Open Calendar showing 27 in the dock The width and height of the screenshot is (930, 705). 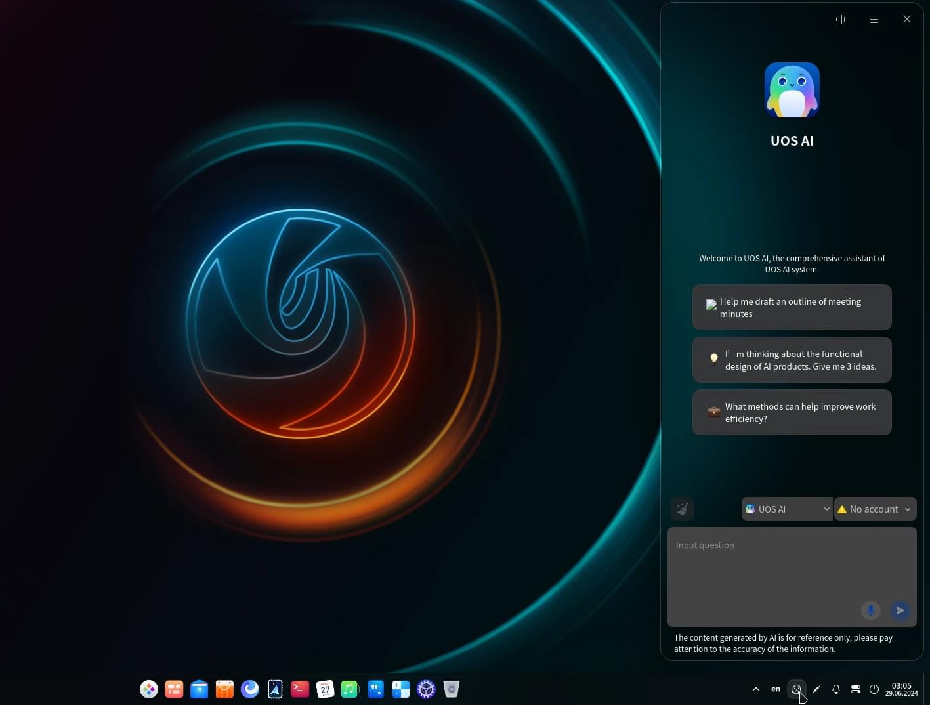(x=325, y=689)
